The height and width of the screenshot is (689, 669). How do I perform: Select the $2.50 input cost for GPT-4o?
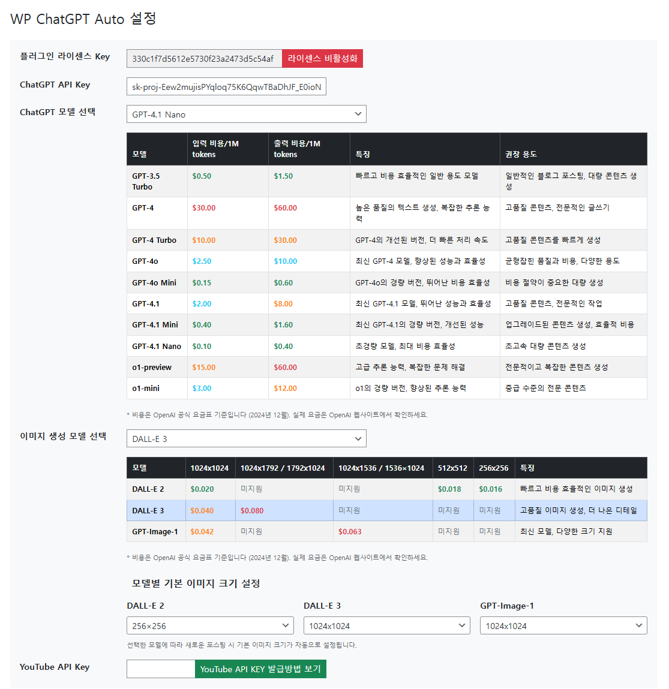click(x=202, y=261)
